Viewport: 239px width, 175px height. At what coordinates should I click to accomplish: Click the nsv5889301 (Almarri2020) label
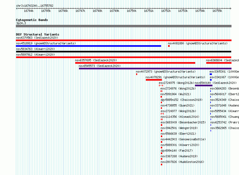[180, 145]
